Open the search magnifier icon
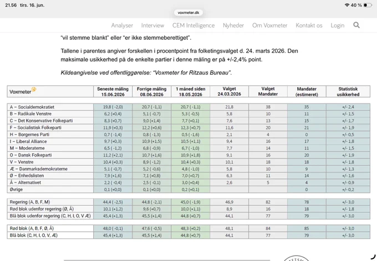377x261 pixels. tap(356, 25)
